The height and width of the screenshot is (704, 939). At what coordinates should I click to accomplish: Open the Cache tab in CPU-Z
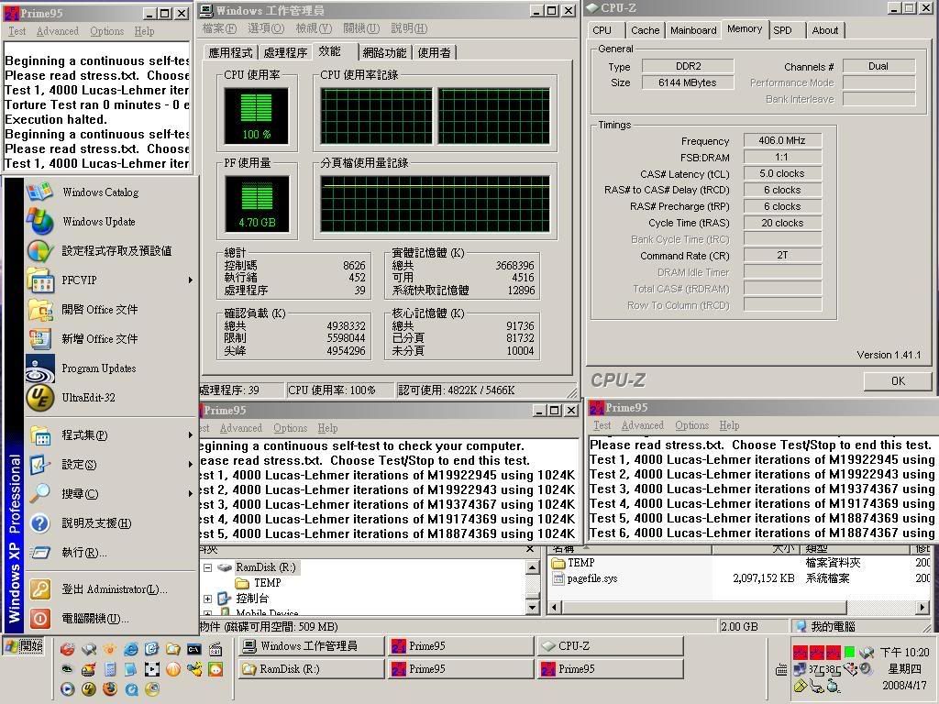click(645, 30)
